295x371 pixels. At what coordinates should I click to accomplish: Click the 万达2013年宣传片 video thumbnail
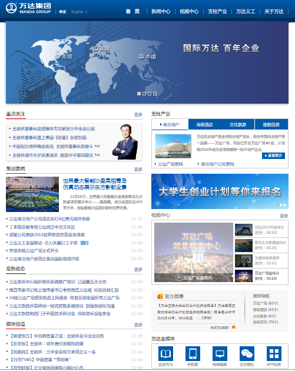pyautogui.click(x=244, y=230)
